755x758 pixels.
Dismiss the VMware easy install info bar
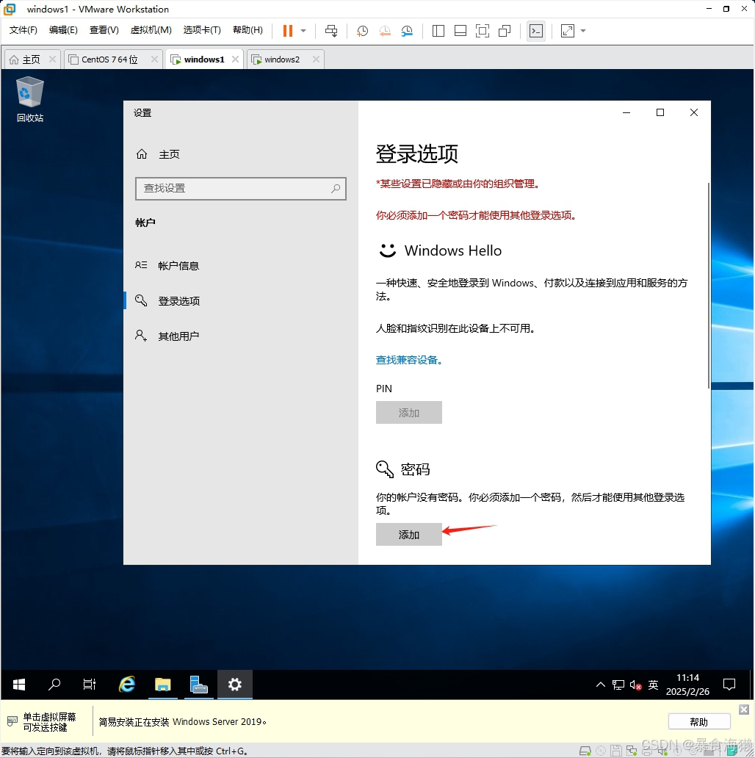[x=744, y=710]
